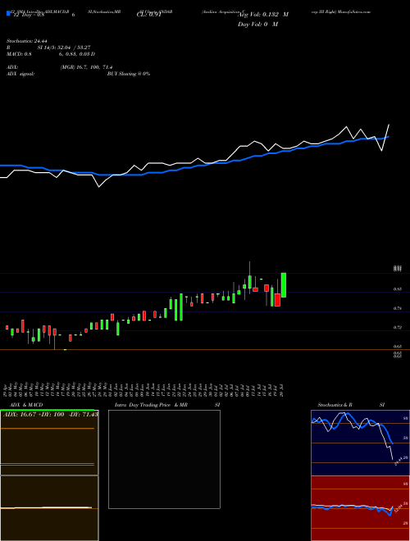Click the ADX panel below the green bar
410x541 pixels.
coord(49,443)
